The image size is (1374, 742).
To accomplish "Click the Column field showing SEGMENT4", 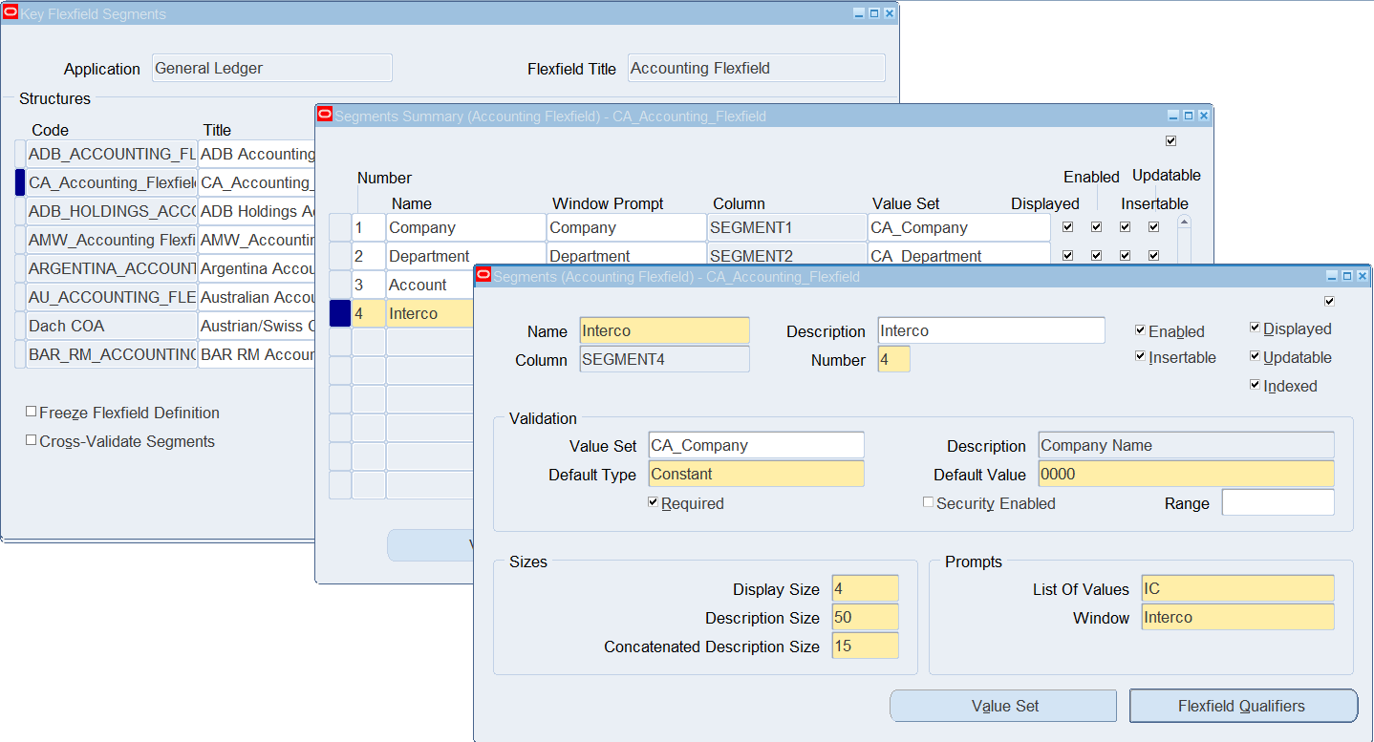I will point(665,360).
